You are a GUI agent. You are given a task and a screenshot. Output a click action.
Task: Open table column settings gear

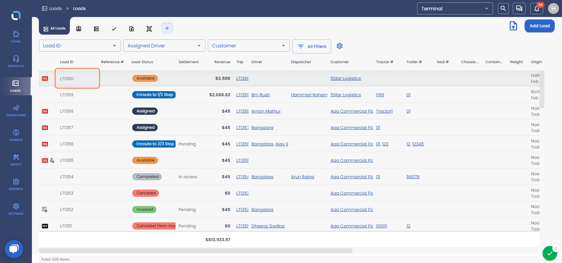(340, 46)
